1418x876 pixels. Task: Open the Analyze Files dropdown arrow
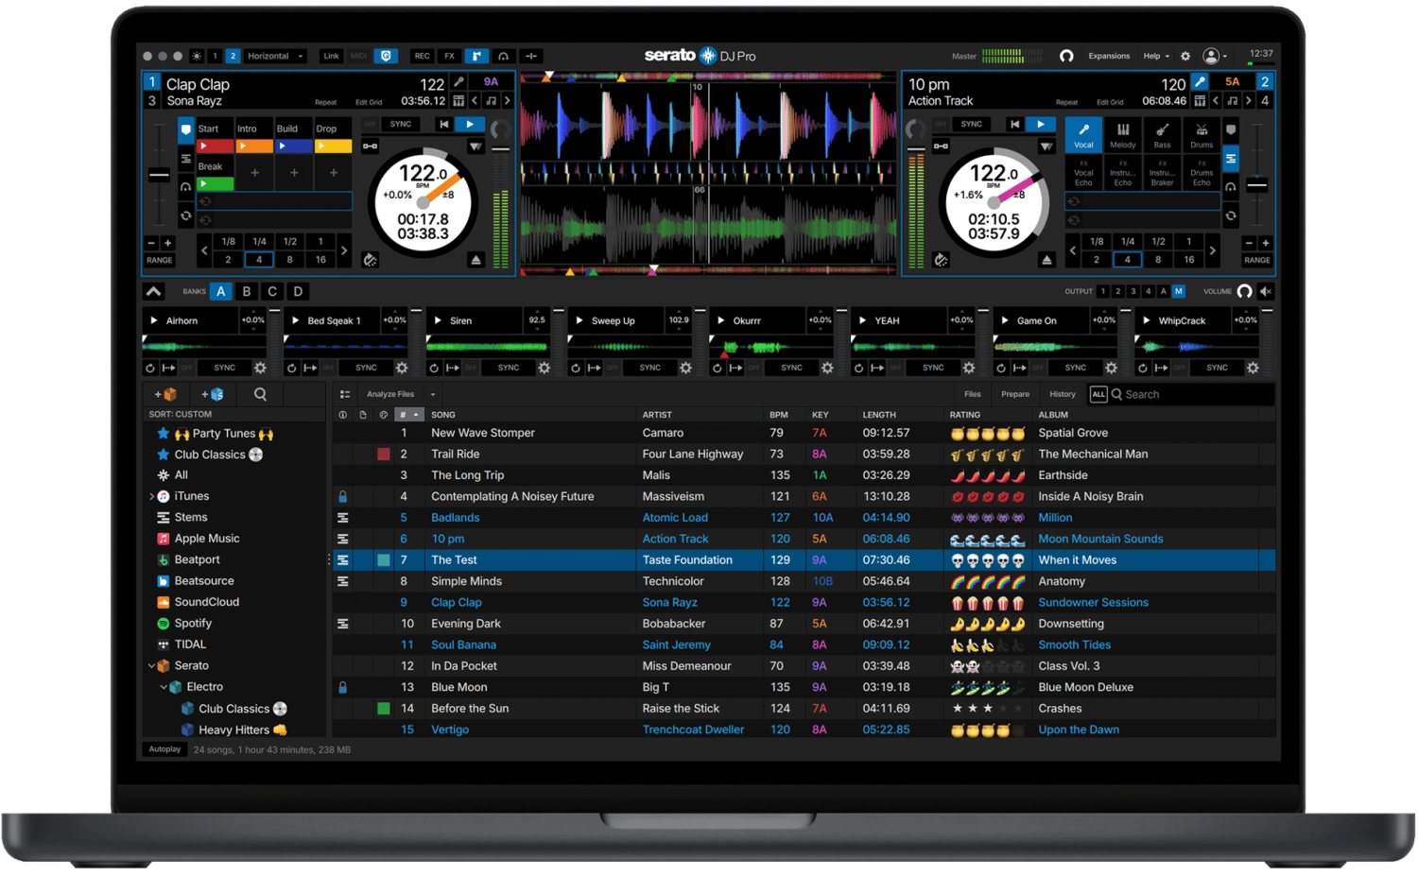433,395
